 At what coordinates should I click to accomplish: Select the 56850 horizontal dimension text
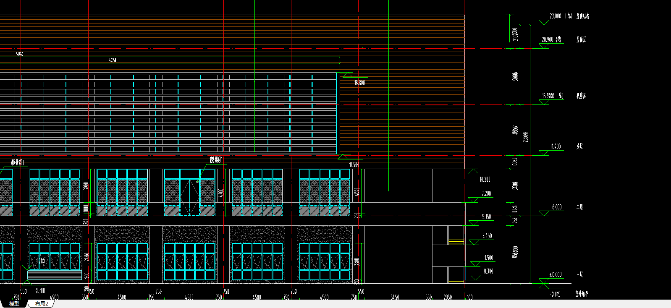(x=20, y=54)
